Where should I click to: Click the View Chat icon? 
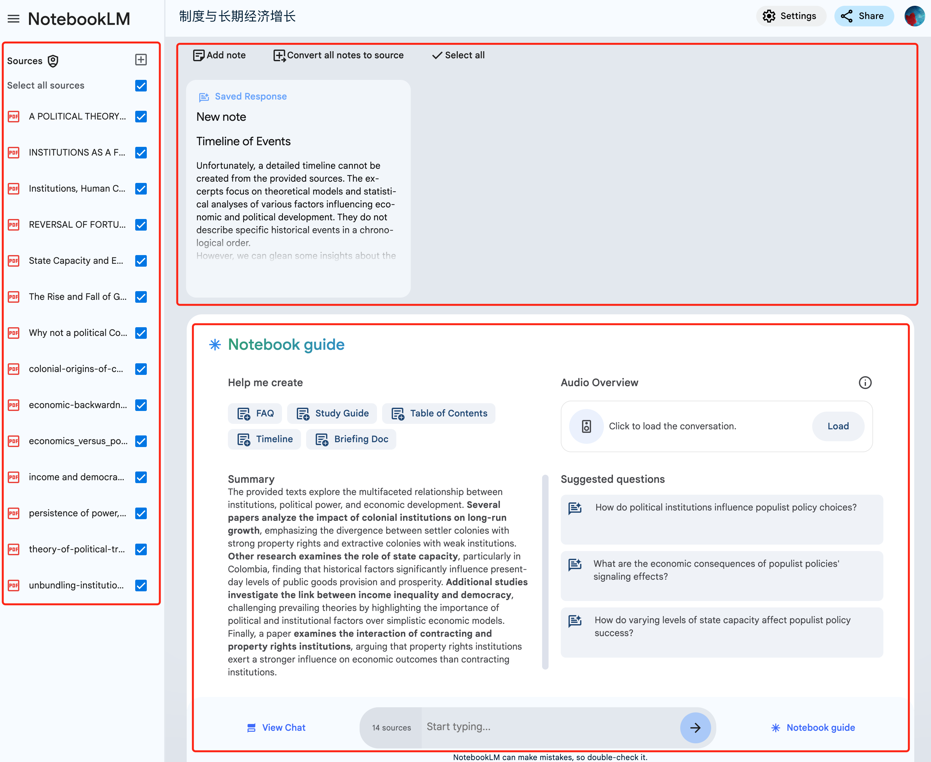click(x=251, y=728)
